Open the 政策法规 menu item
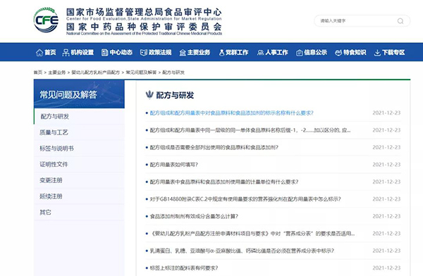423x276 pixels. tap(160, 52)
